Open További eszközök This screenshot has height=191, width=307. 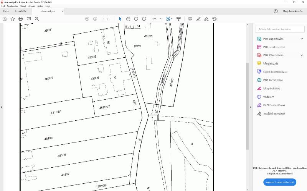[274, 113]
